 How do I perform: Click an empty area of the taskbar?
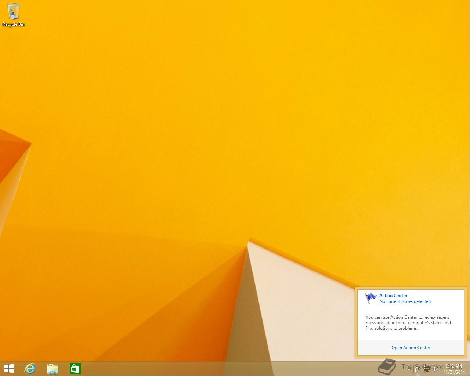[220, 369]
